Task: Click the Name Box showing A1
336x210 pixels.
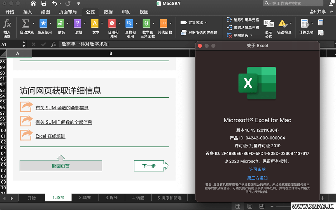Action: tap(11, 44)
